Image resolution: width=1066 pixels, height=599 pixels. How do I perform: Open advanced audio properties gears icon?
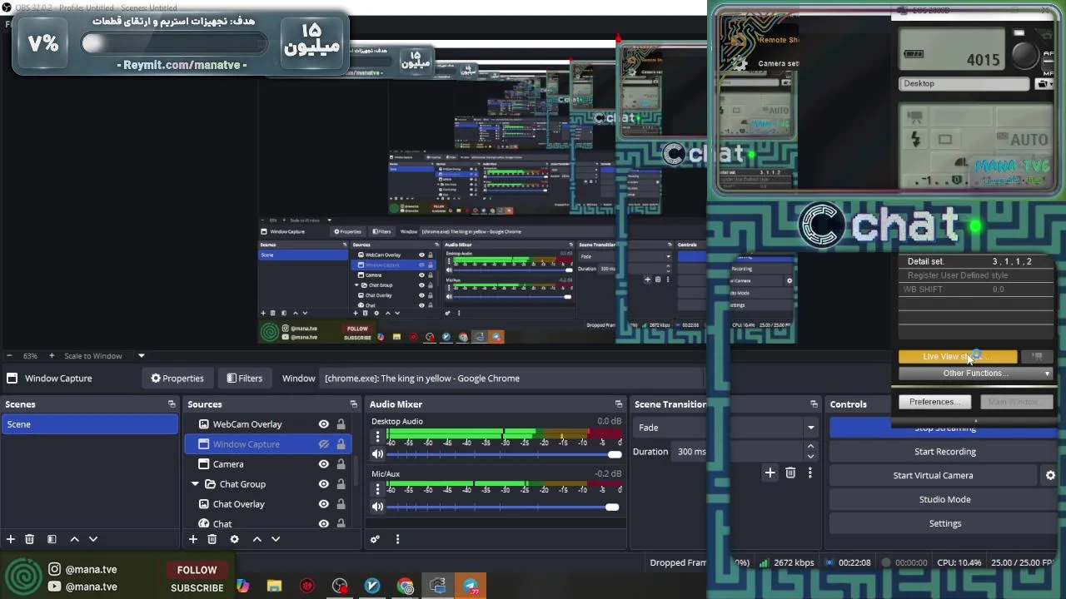[375, 539]
